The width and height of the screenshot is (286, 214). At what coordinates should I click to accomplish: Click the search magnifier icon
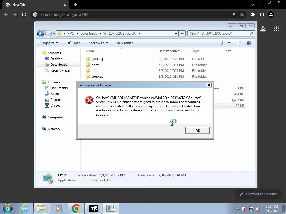251,33
